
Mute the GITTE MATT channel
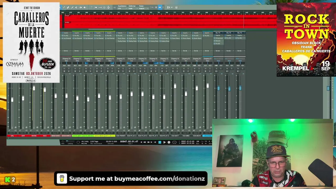tap(75, 69)
